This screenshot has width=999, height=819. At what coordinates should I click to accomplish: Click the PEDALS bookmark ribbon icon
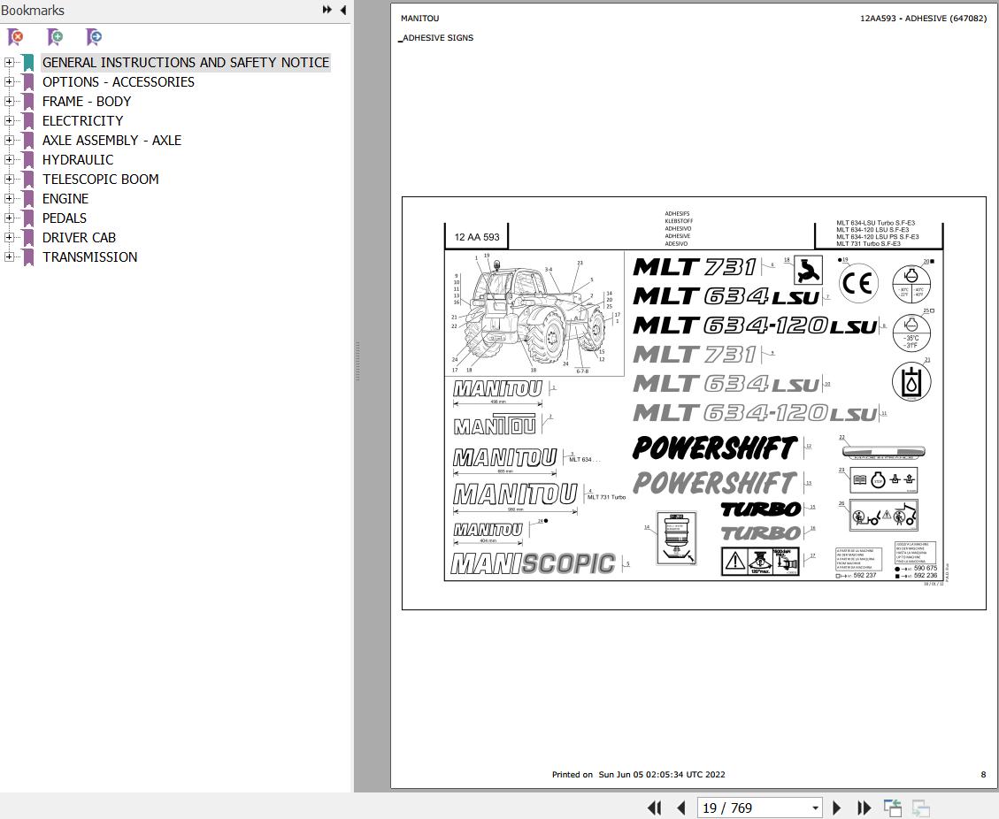28,218
